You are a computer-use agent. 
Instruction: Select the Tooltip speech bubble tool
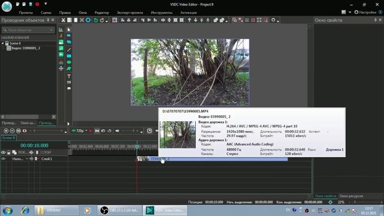pyautogui.click(x=69, y=88)
